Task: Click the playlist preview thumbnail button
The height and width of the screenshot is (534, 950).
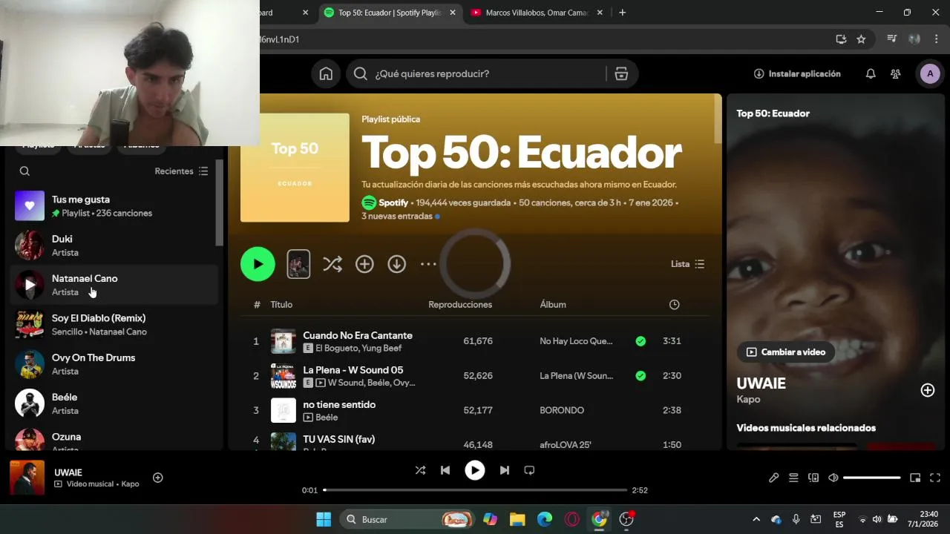Action: (298, 264)
